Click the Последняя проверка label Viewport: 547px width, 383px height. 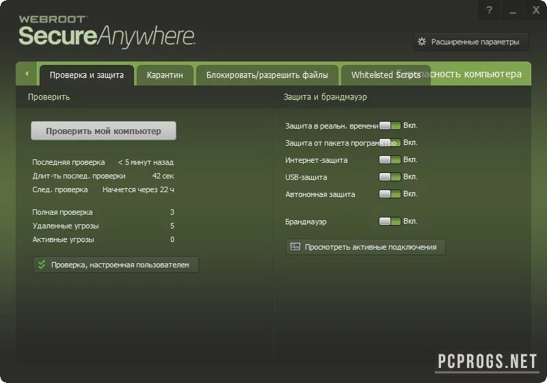click(68, 162)
